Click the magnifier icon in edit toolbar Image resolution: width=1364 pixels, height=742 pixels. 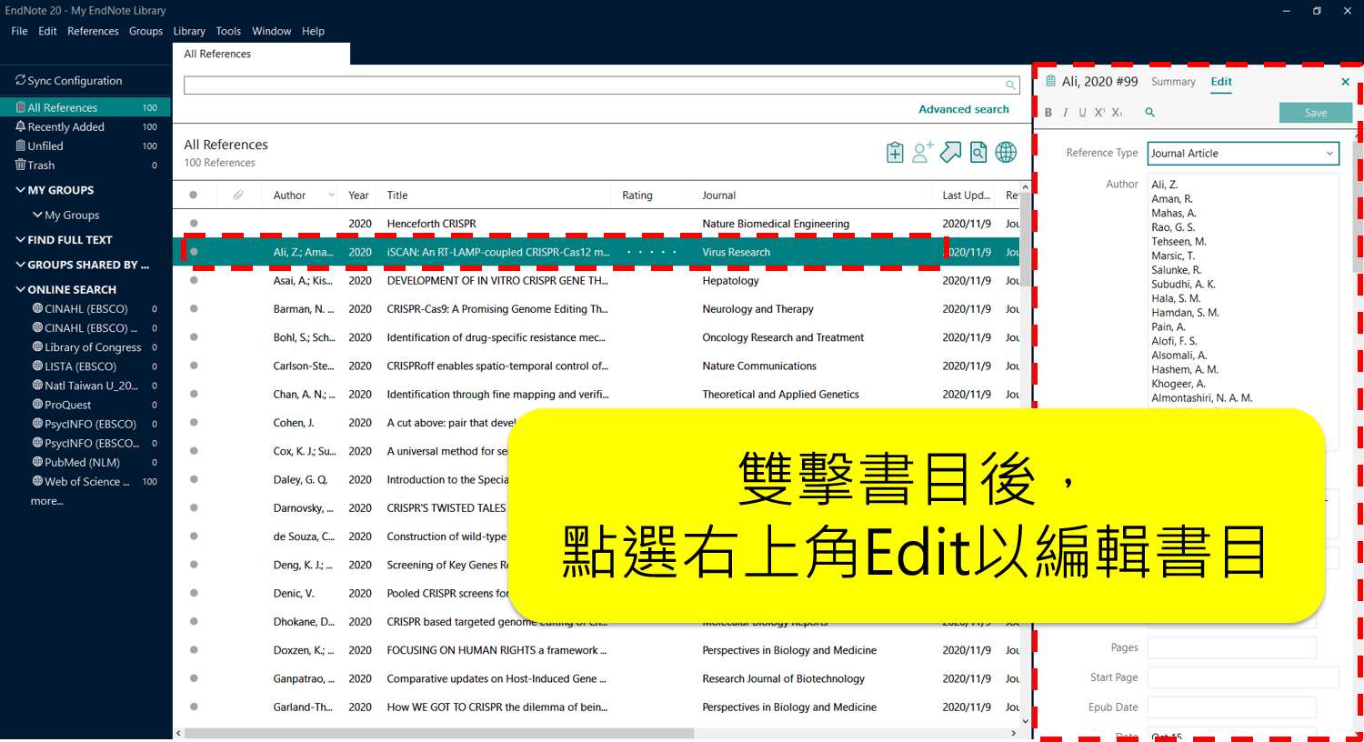coord(1149,113)
